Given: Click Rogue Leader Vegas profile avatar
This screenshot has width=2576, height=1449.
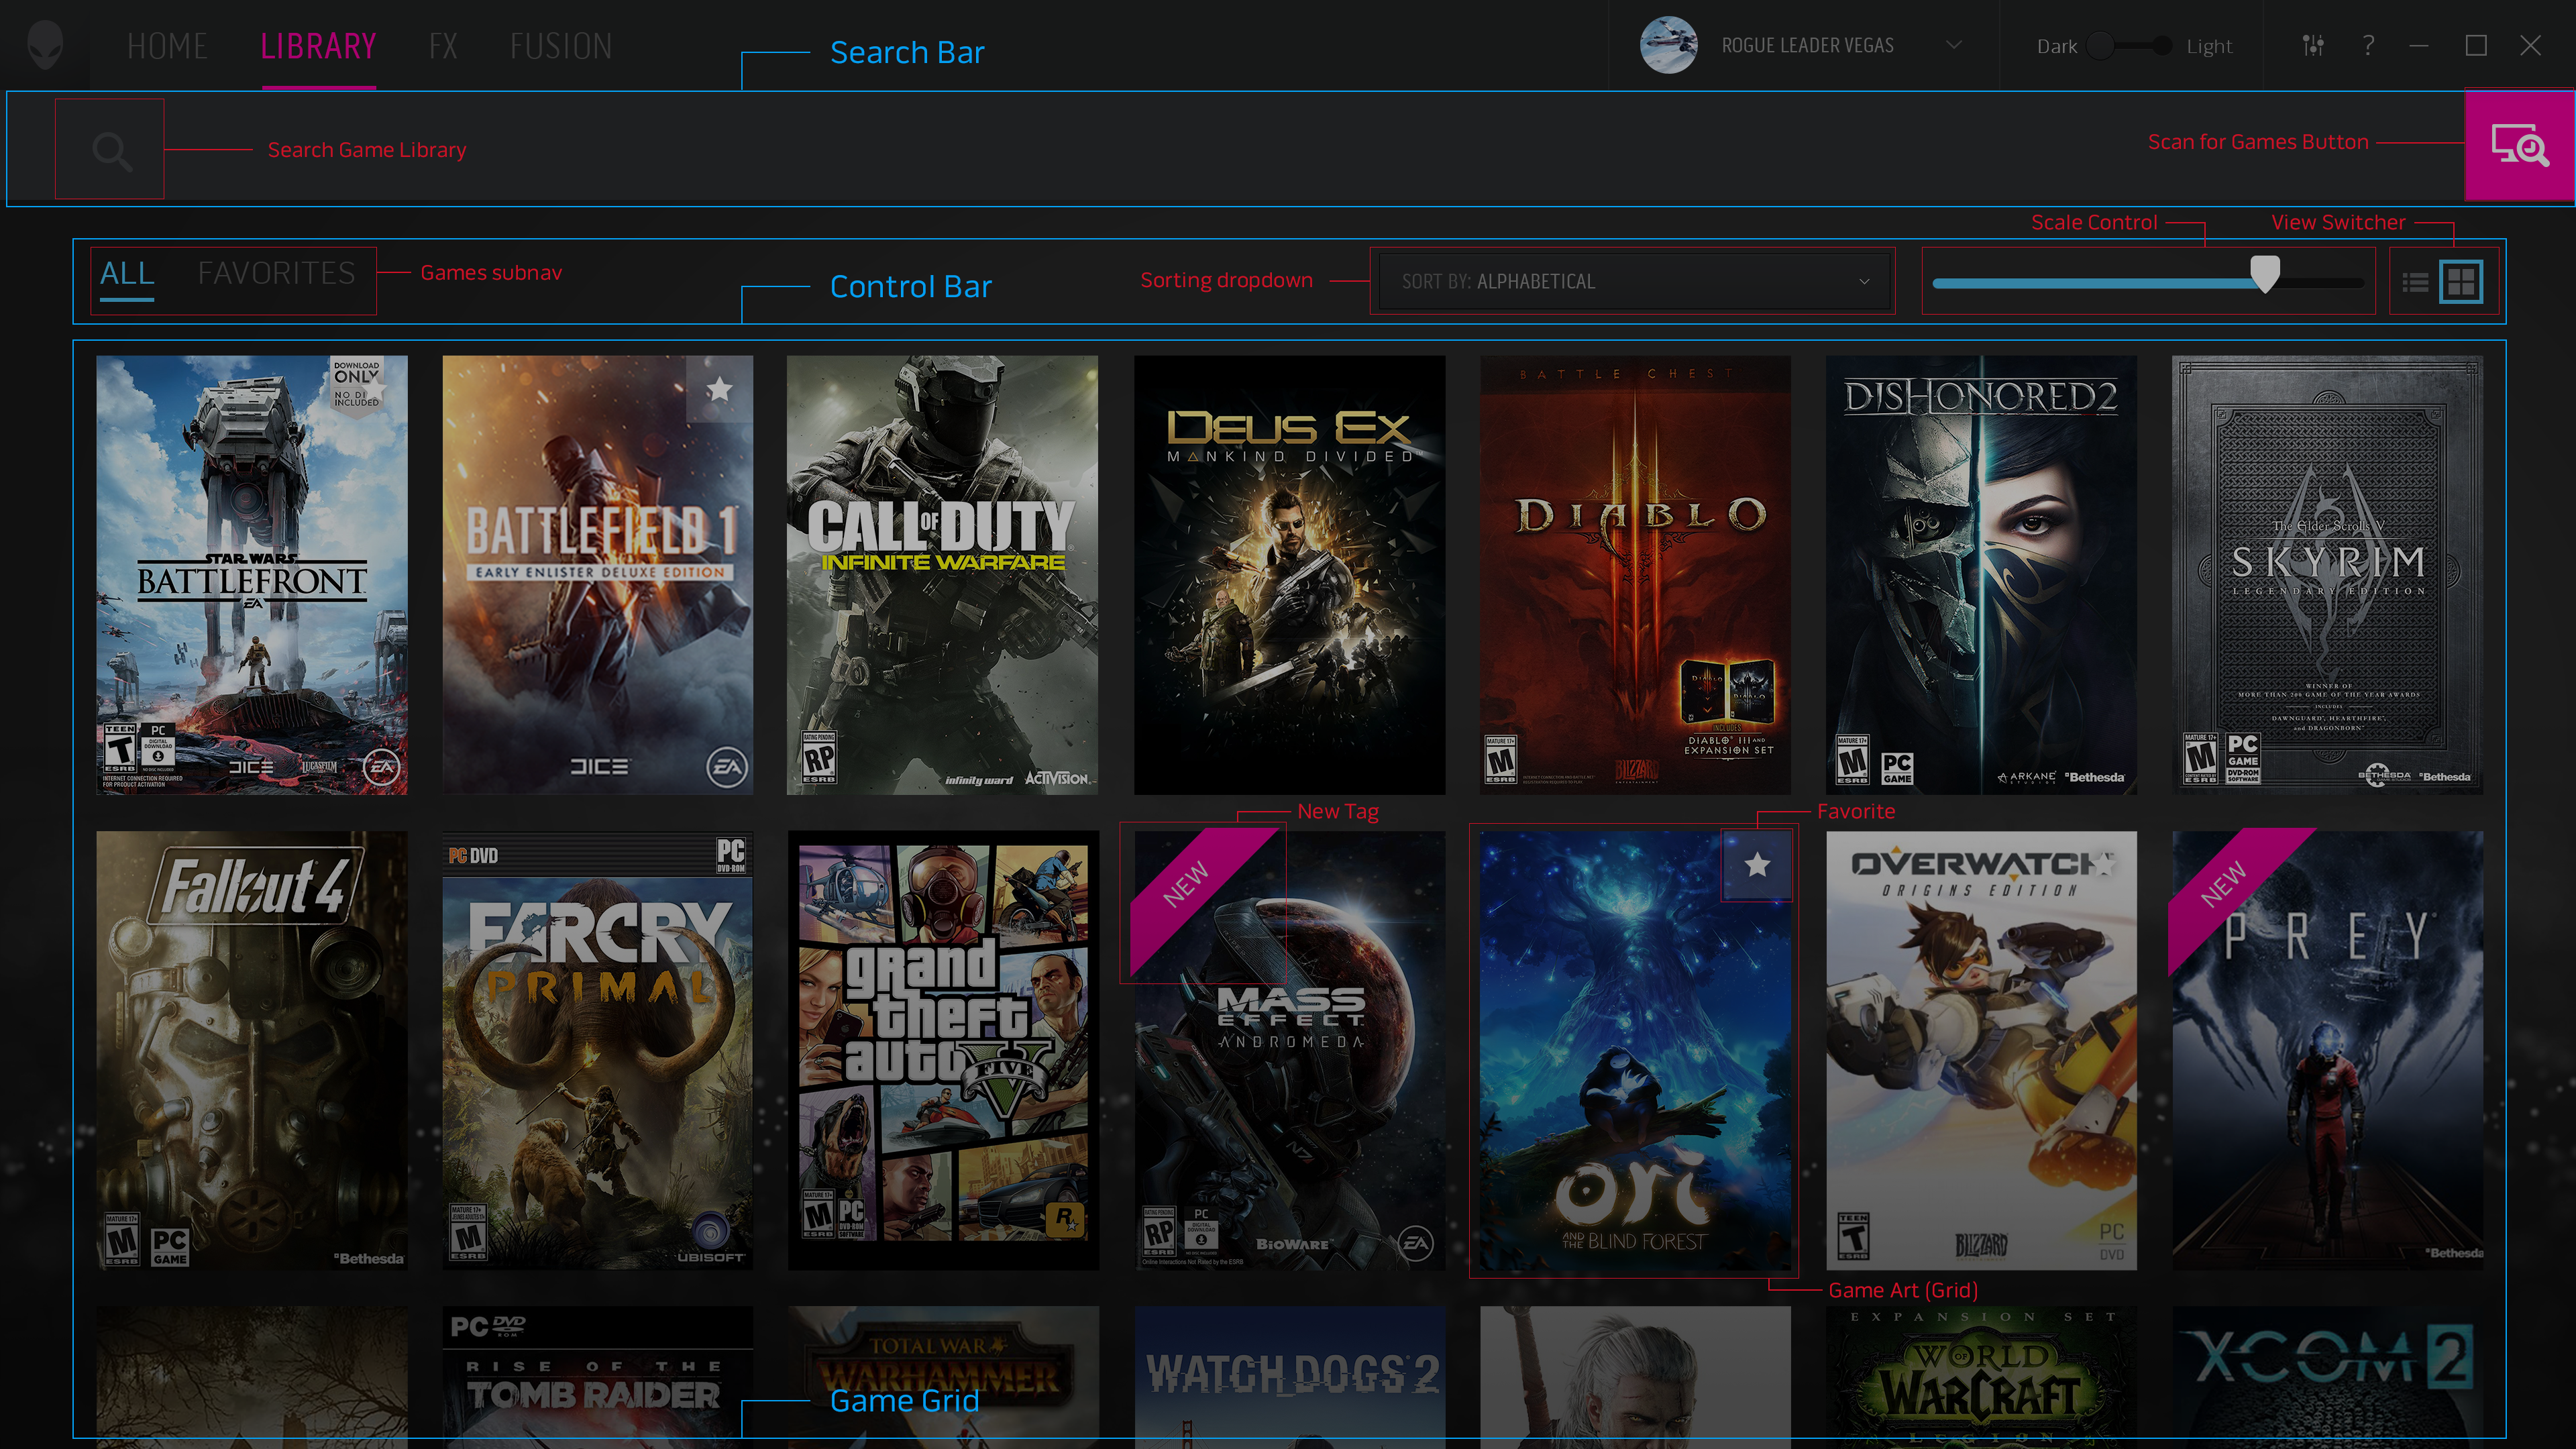Looking at the screenshot, I should coord(1668,46).
